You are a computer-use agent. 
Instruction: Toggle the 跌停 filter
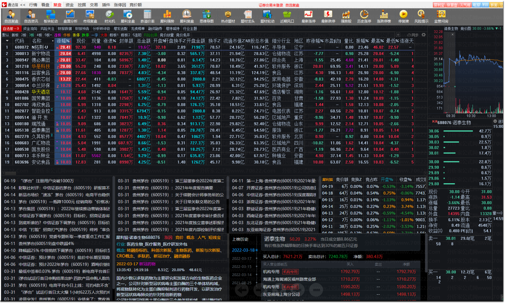(86, 35)
